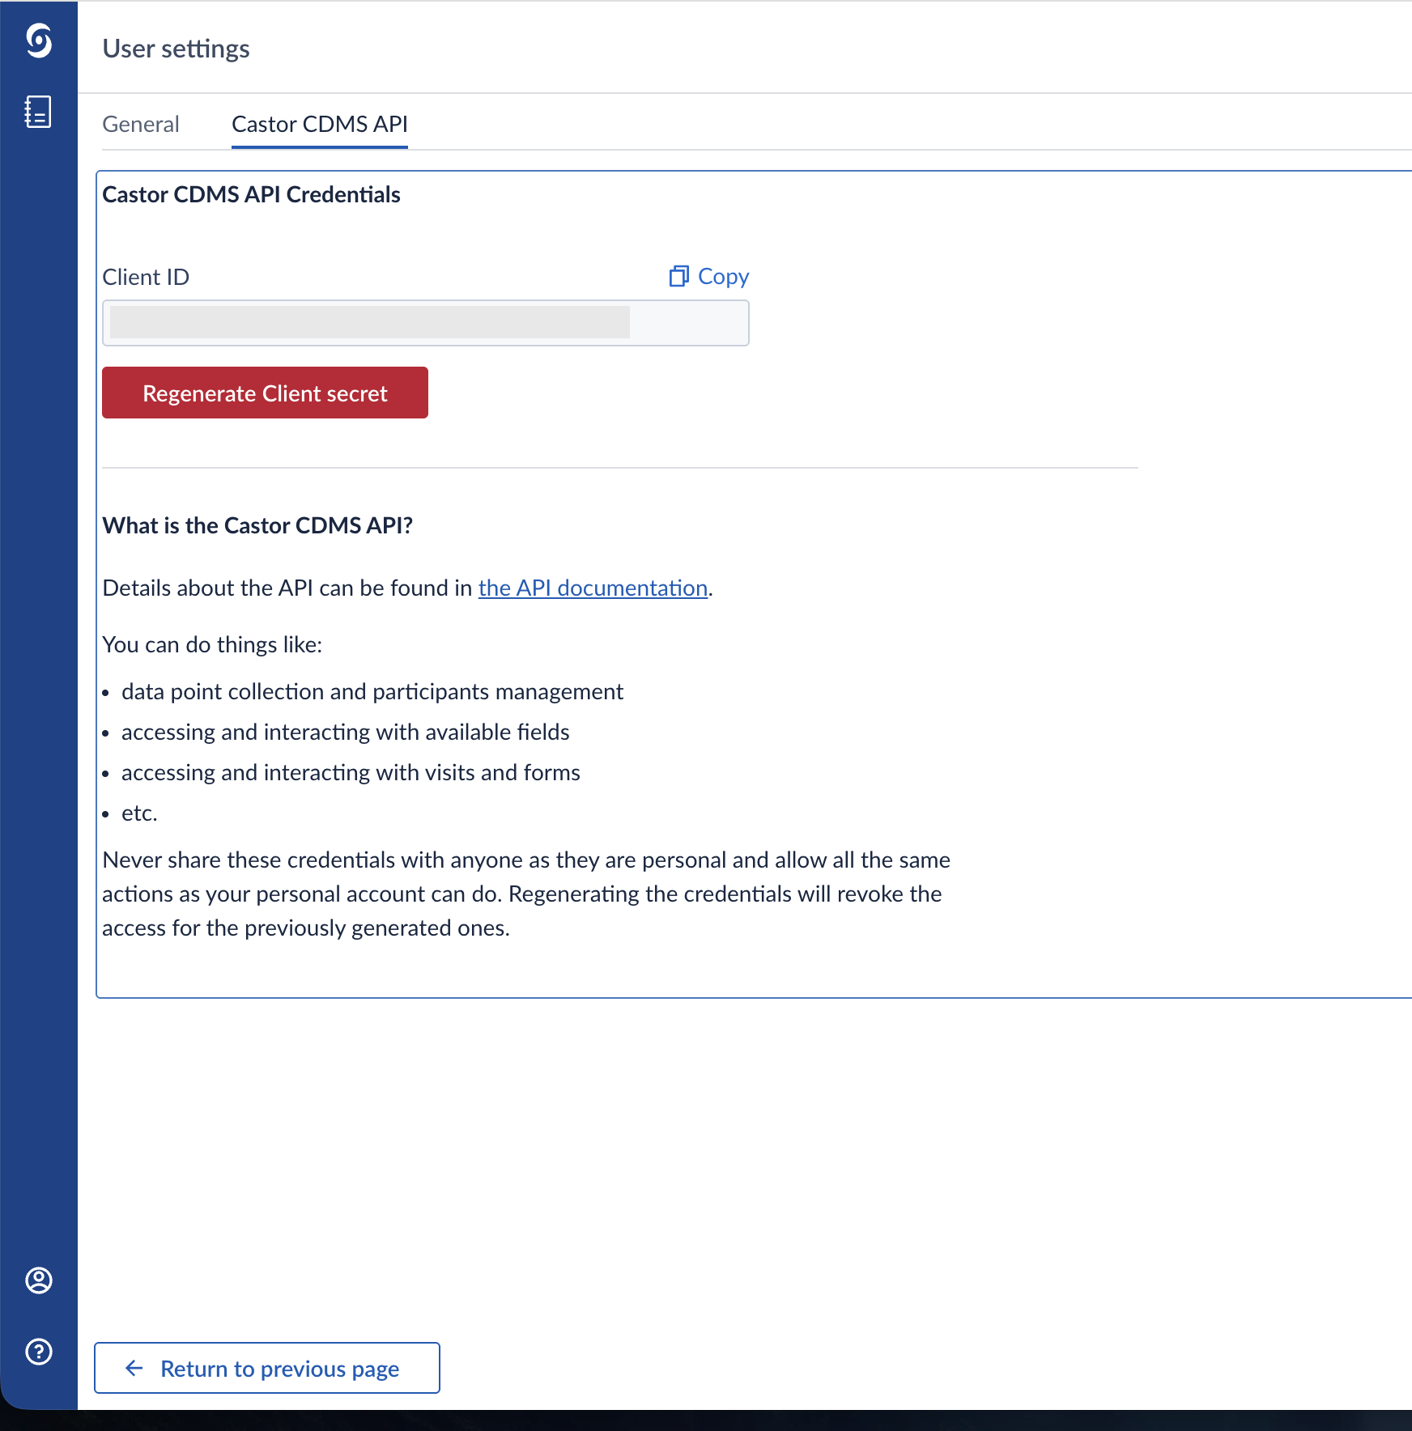Viewport: 1412px width, 1431px height.
Task: Click Regenerate Client secret button
Action: click(x=265, y=393)
